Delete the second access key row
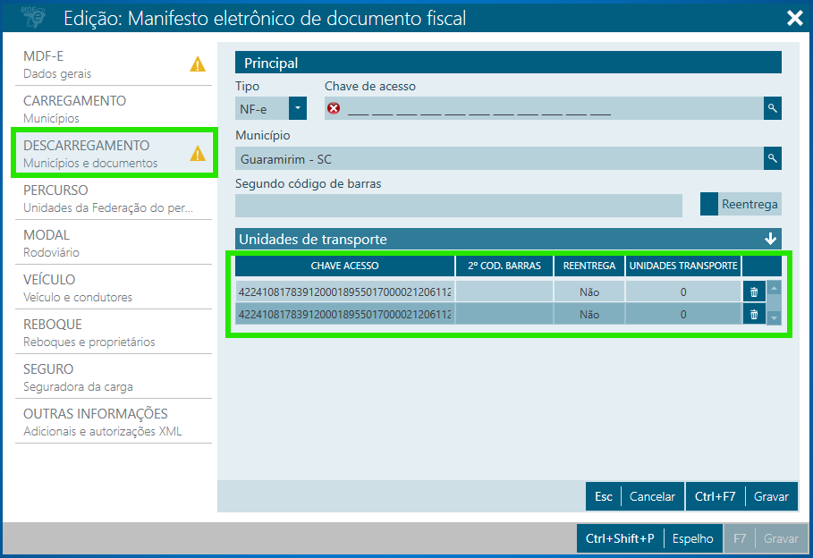The width and height of the screenshot is (813, 558). (x=753, y=314)
